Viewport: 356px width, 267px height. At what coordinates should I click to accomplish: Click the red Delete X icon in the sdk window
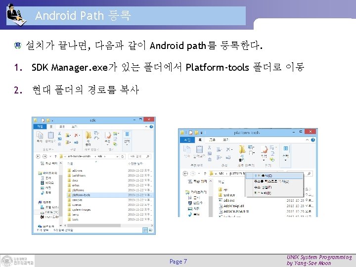(x=77, y=135)
